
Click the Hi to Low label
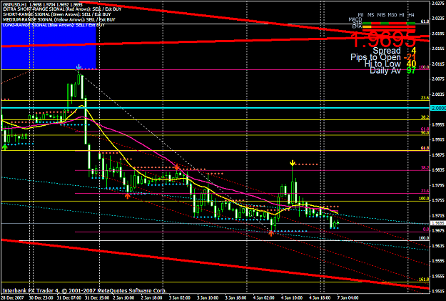click(382, 64)
